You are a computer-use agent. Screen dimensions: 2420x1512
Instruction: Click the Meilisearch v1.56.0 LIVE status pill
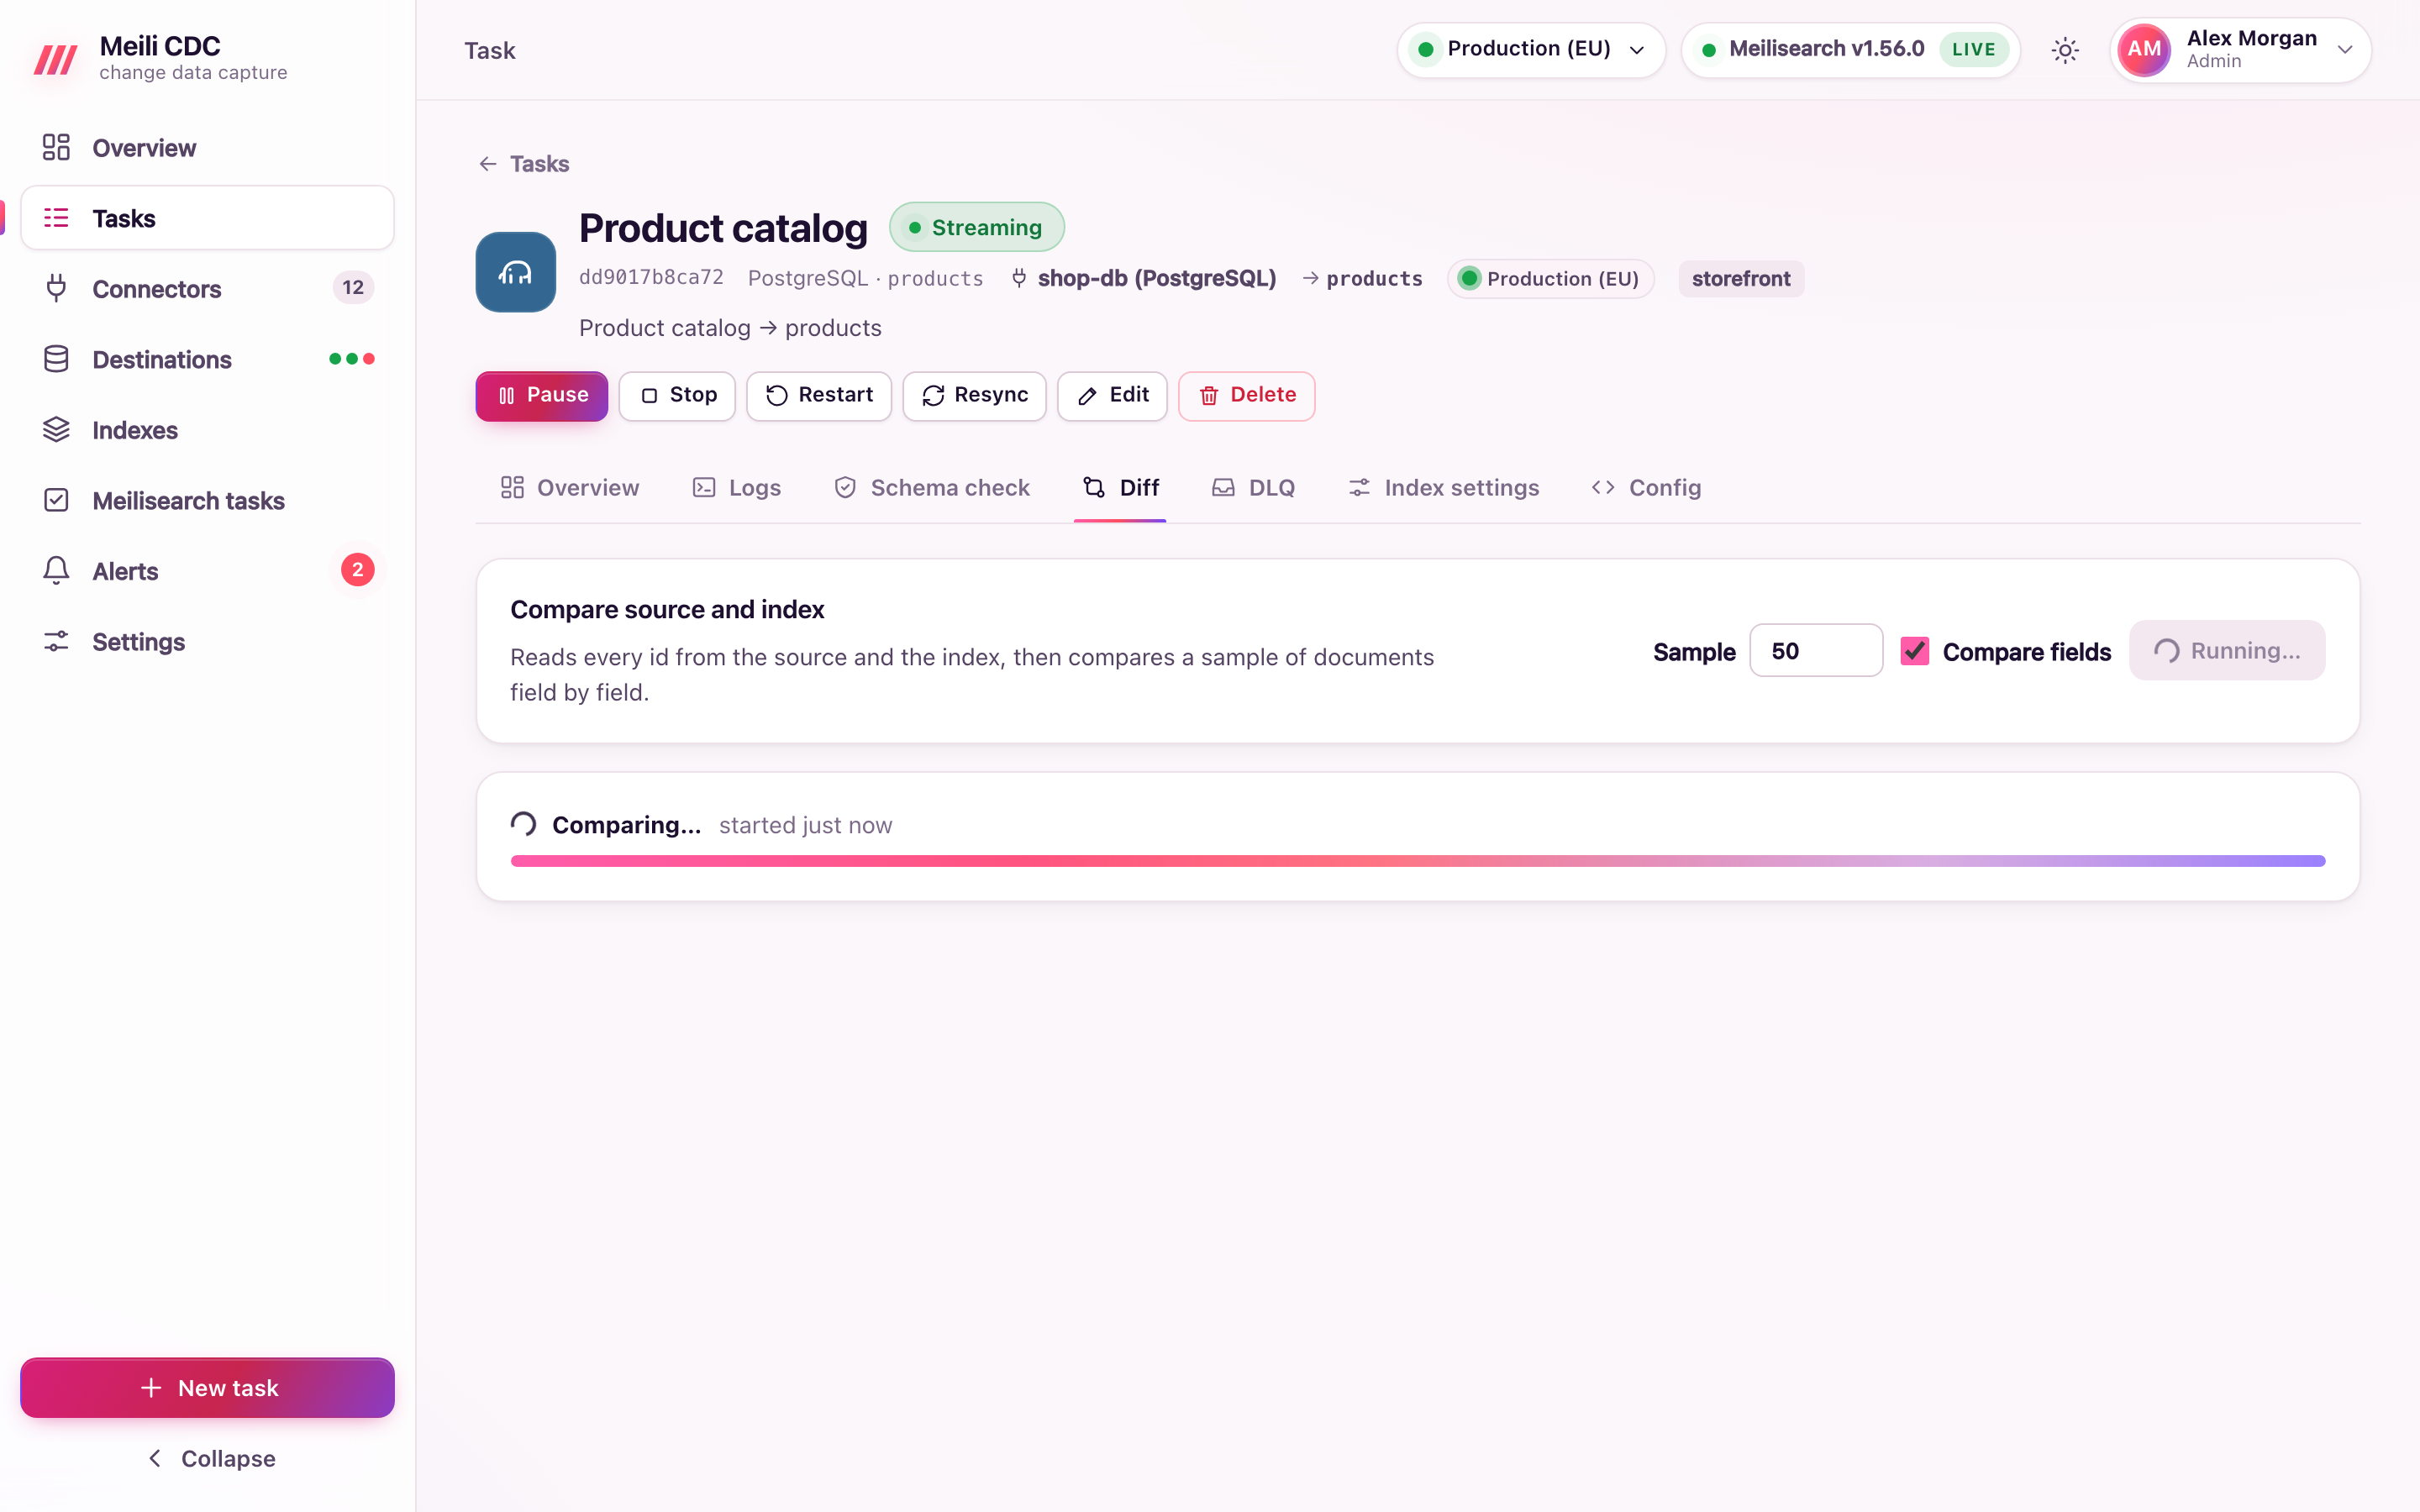(1851, 50)
